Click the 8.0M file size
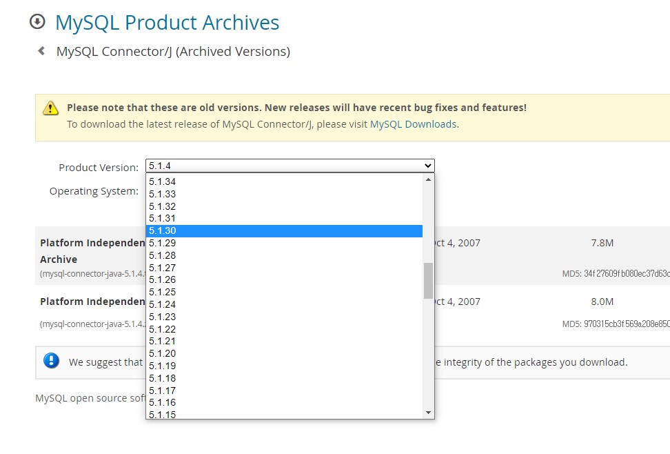 (602, 302)
